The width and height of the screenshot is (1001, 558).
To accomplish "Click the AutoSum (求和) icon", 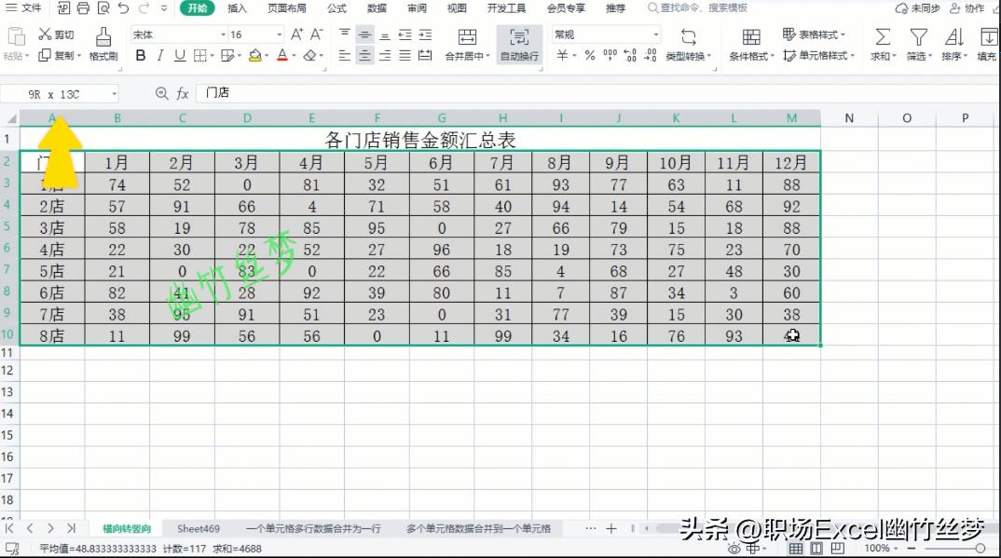I will (x=881, y=37).
